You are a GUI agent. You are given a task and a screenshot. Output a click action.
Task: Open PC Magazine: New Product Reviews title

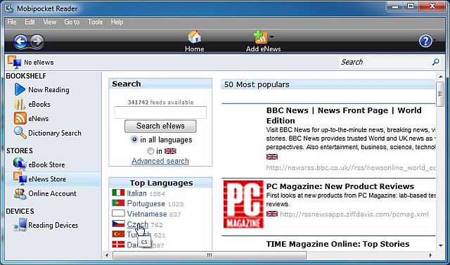(340, 186)
